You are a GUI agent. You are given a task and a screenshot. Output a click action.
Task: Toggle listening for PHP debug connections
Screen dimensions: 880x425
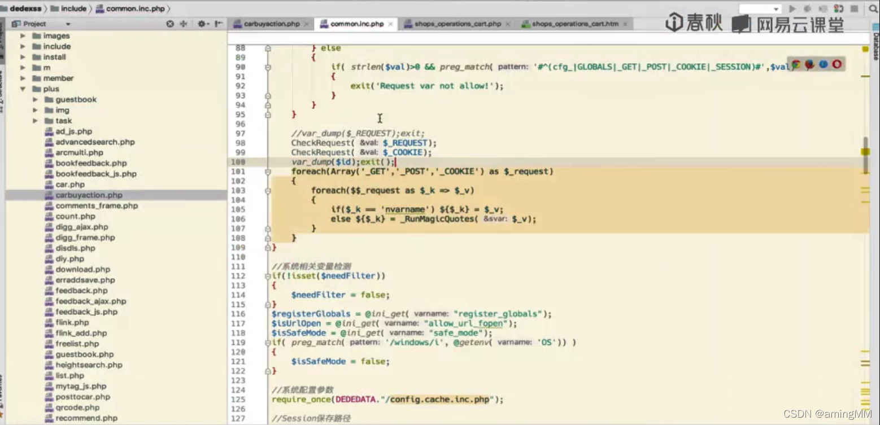[x=839, y=9]
